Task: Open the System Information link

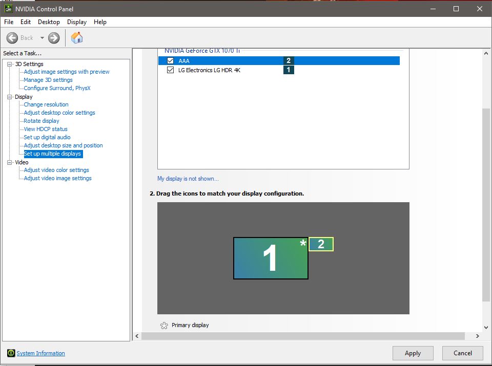Action: point(41,353)
